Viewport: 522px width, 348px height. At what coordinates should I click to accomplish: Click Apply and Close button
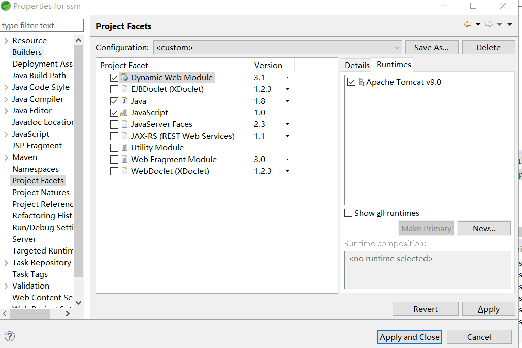(x=409, y=337)
